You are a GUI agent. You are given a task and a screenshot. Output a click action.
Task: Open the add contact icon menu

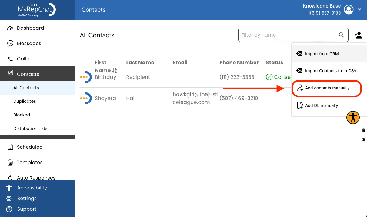coord(358,35)
